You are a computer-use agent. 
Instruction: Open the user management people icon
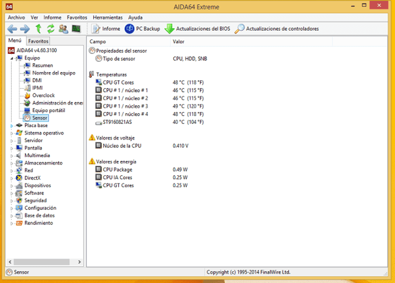[x=63, y=29]
